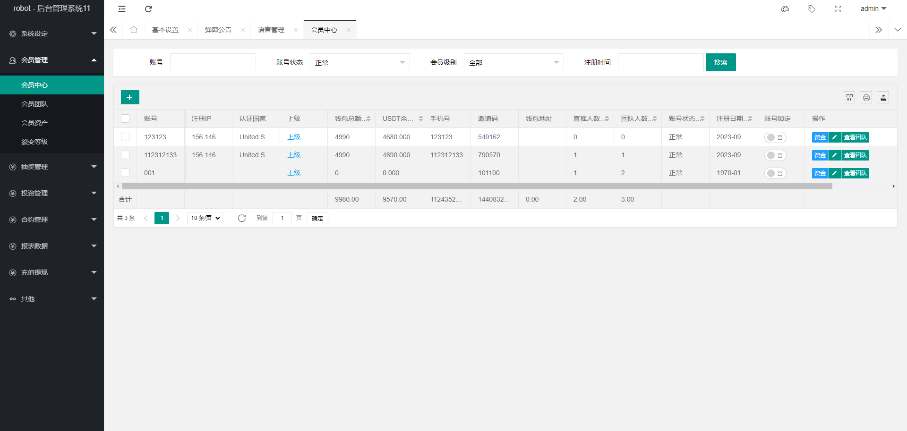
Task: Open the theme palette icon
Action: coord(785,9)
